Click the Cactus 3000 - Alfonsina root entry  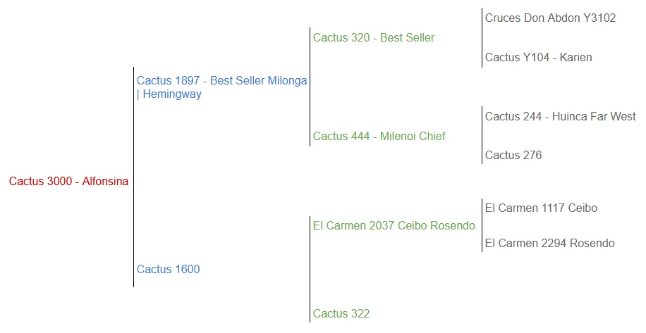pos(68,182)
